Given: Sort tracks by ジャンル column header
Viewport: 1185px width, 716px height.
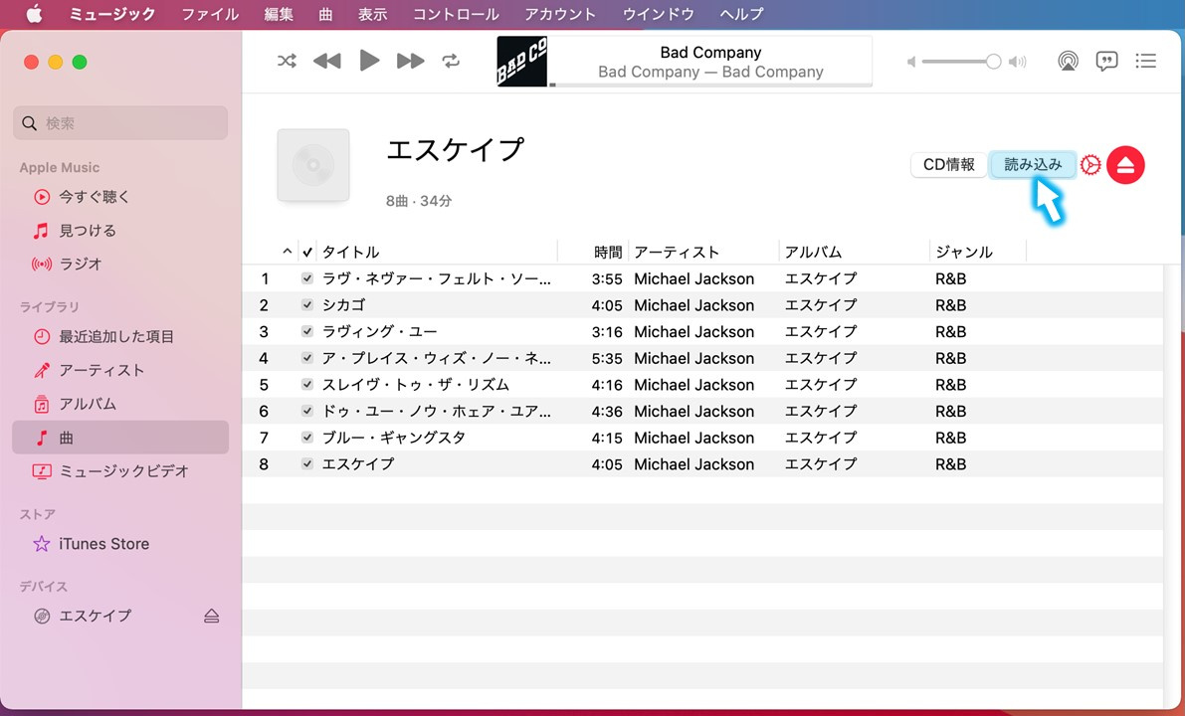Looking at the screenshot, I should point(964,253).
